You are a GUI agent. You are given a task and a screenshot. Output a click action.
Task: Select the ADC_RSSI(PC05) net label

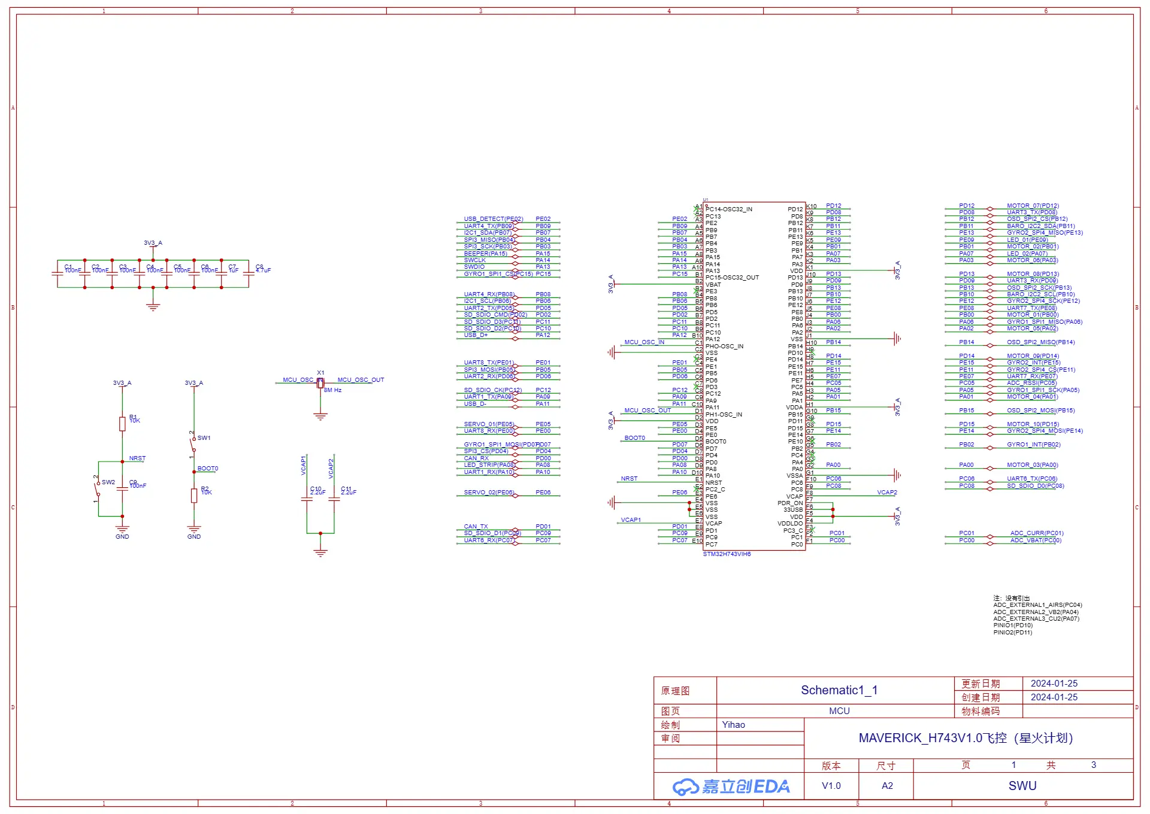1031,383
